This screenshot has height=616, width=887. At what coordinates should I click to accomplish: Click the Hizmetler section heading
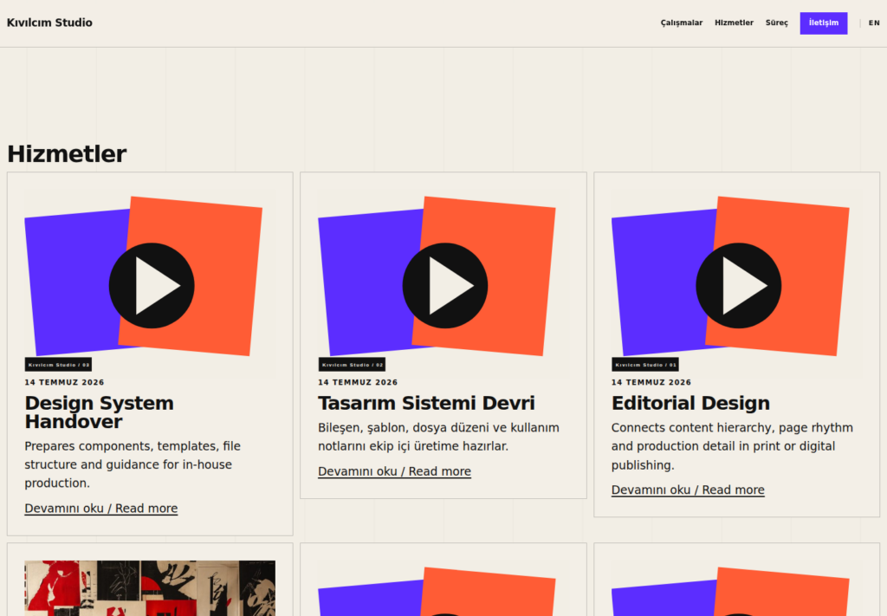click(x=67, y=154)
